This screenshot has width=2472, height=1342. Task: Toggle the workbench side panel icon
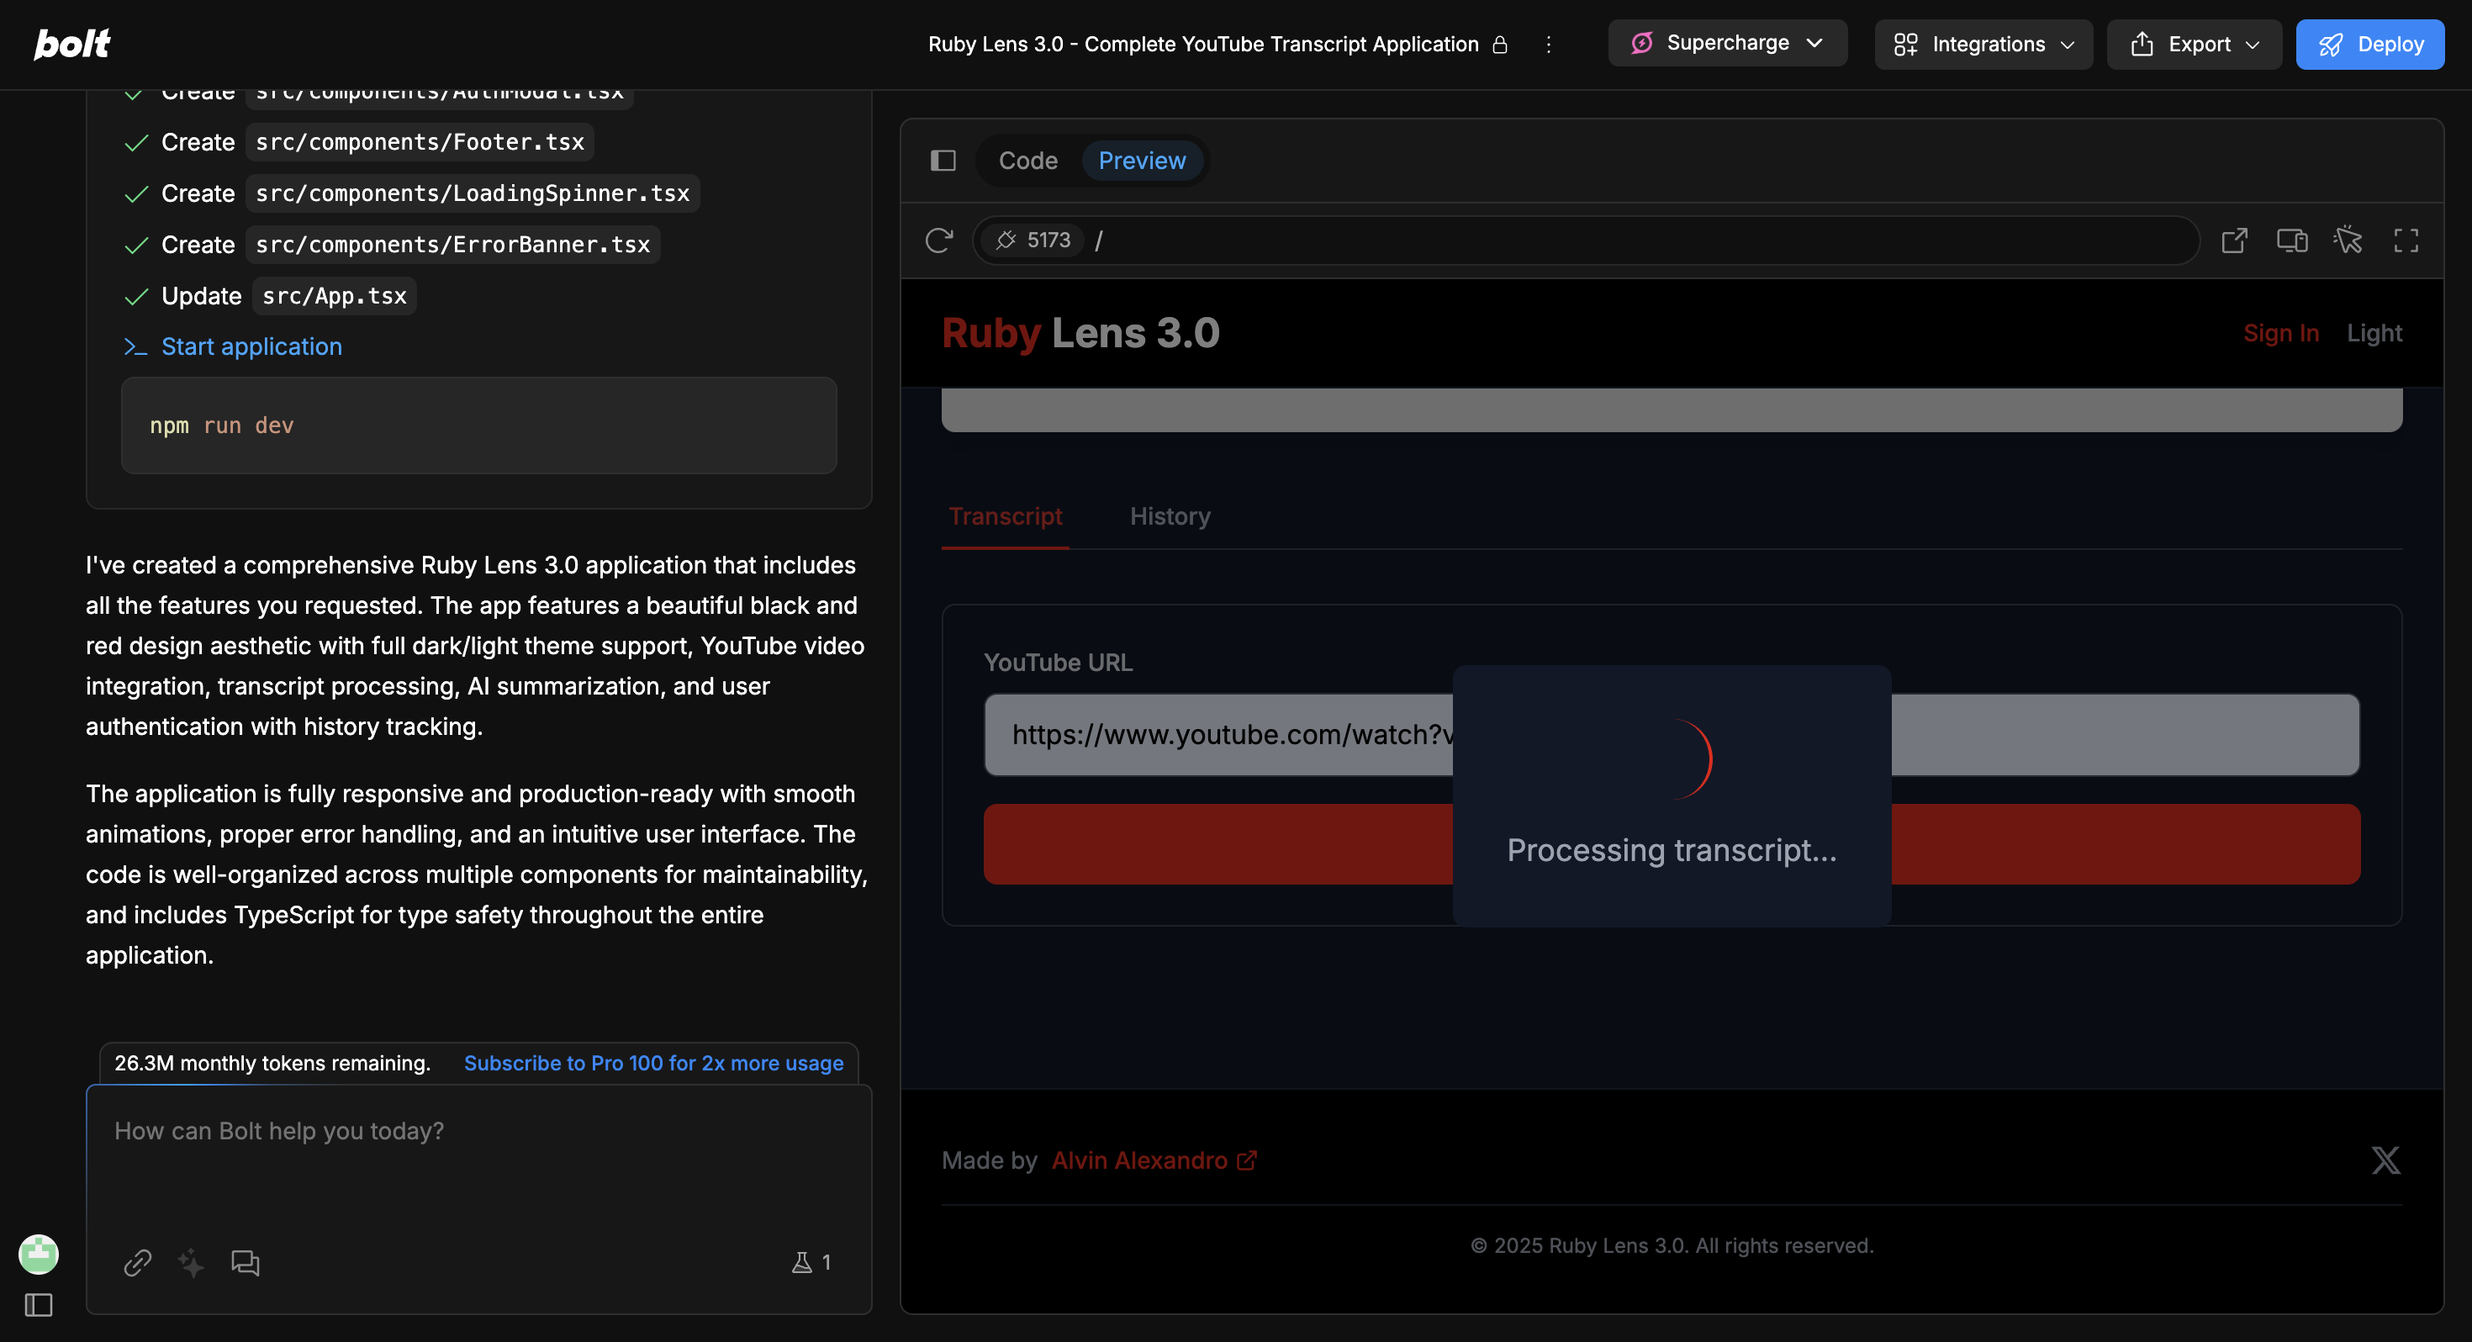pos(943,161)
